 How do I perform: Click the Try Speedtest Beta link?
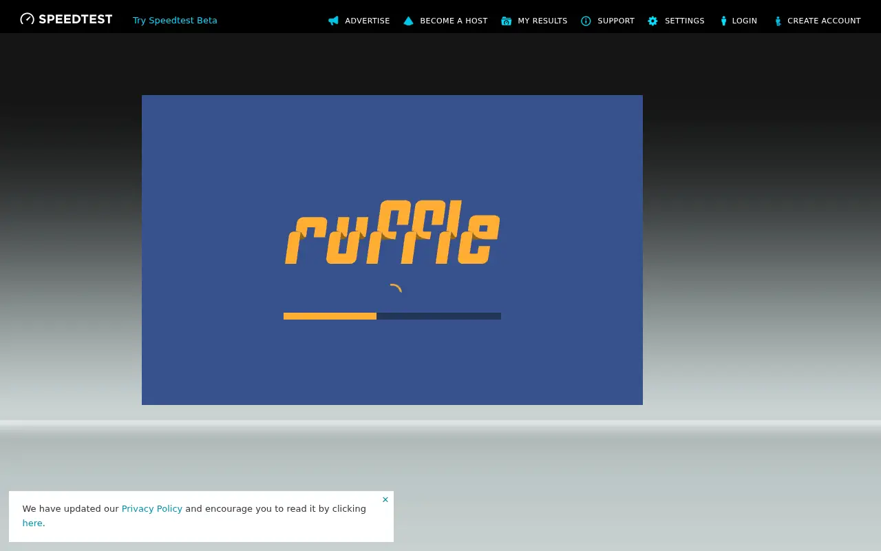coord(175,20)
